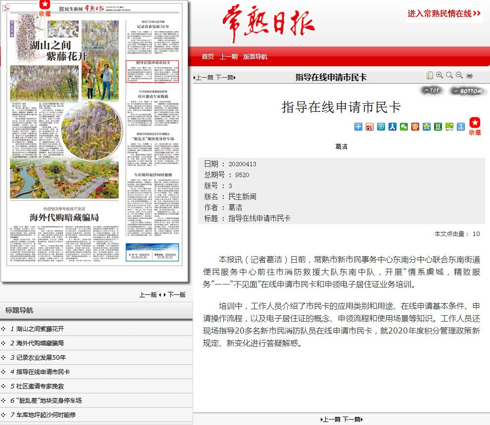Jump to TOP of article
Image resolution: width=490 pixels, height=425 pixels.
432,91
